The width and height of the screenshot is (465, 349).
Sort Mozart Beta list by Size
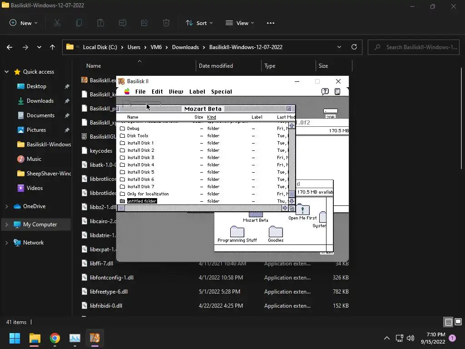tap(199, 117)
